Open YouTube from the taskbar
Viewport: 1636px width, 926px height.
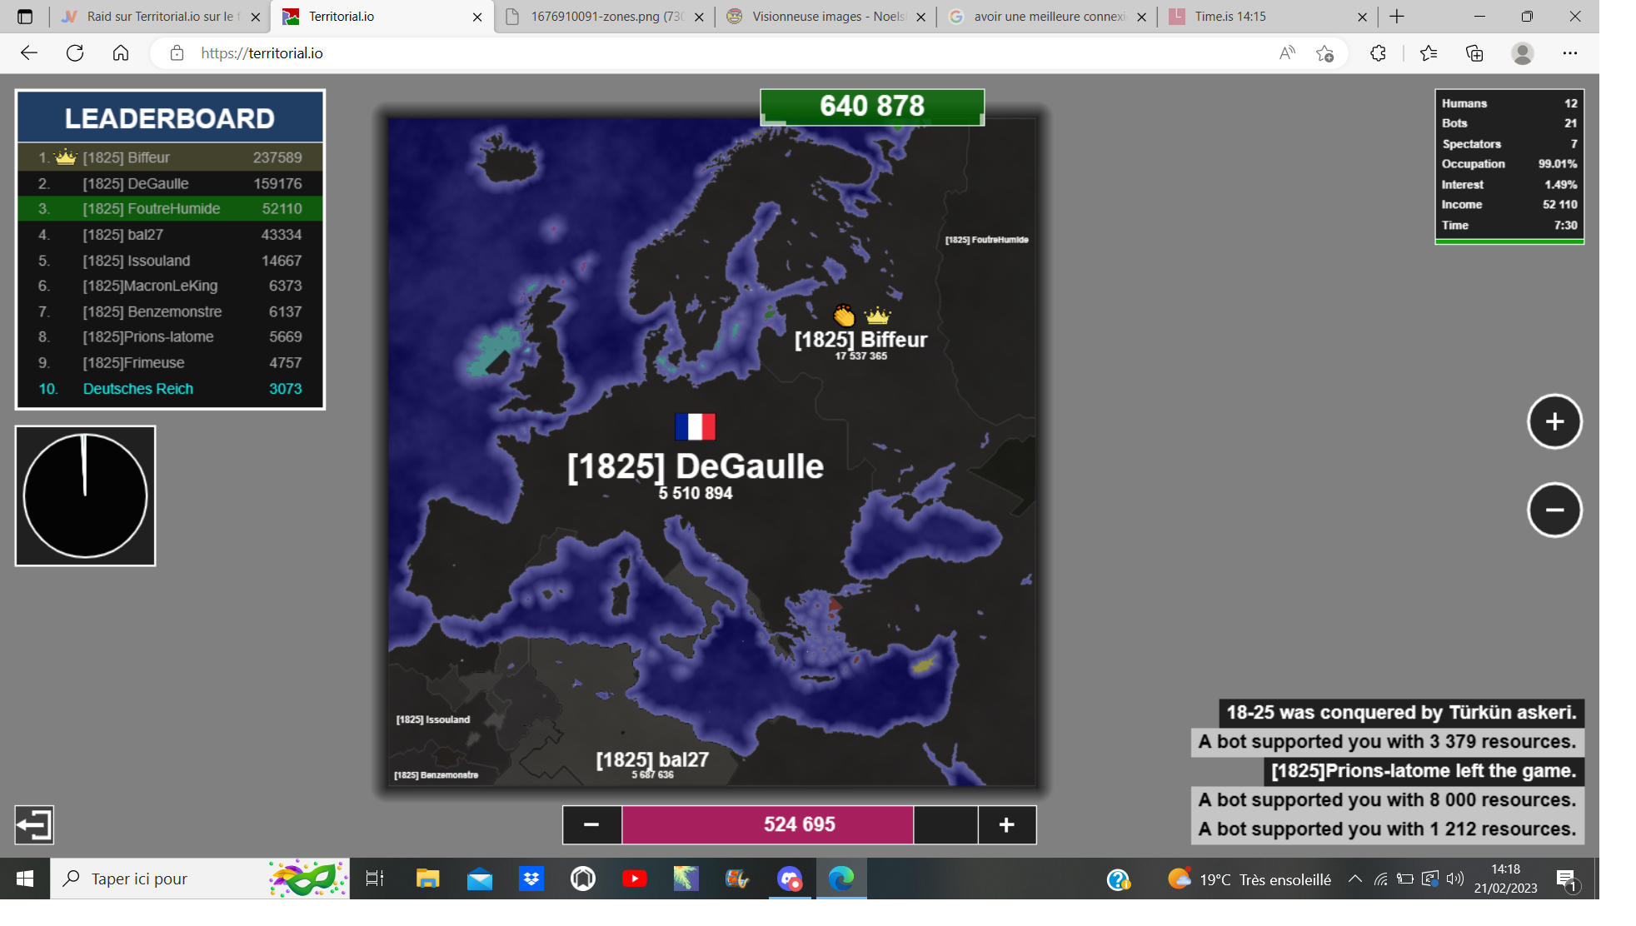coord(634,879)
